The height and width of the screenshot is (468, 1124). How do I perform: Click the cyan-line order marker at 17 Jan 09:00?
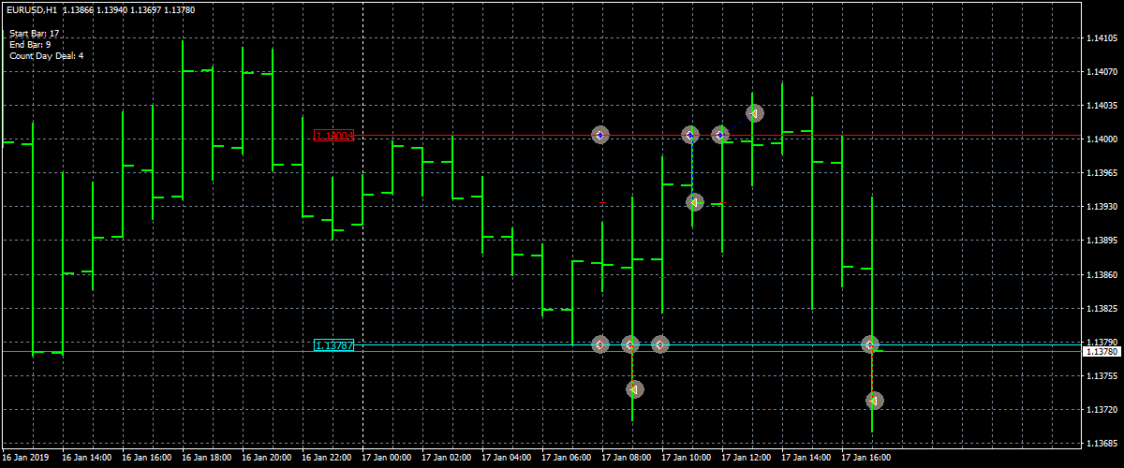pyautogui.click(x=630, y=344)
